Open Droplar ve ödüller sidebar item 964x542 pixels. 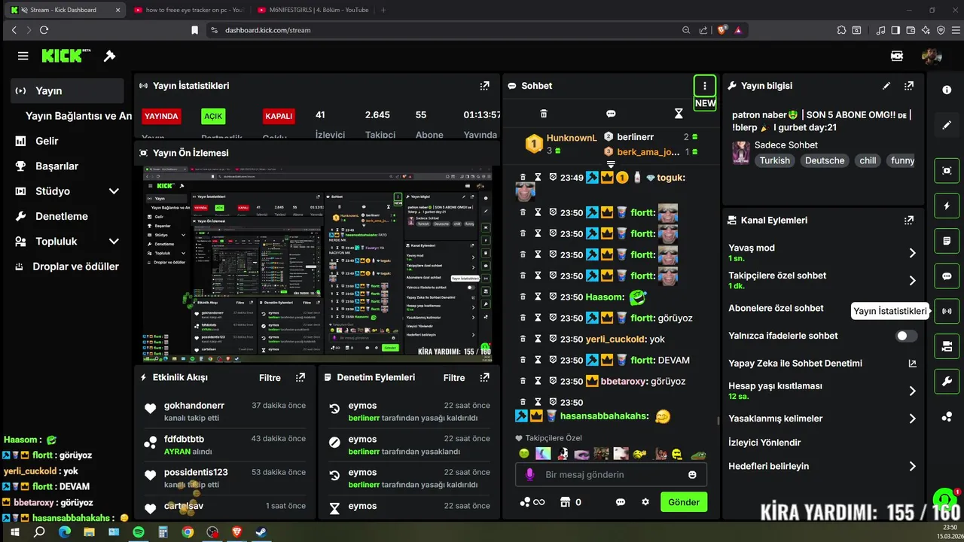68,266
